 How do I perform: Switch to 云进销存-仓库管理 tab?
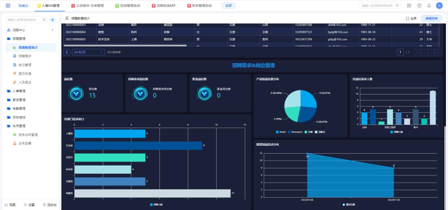(87, 6)
